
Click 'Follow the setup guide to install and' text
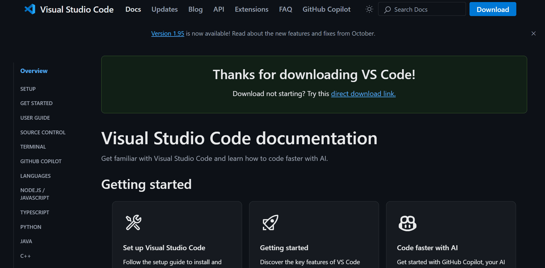172,262
